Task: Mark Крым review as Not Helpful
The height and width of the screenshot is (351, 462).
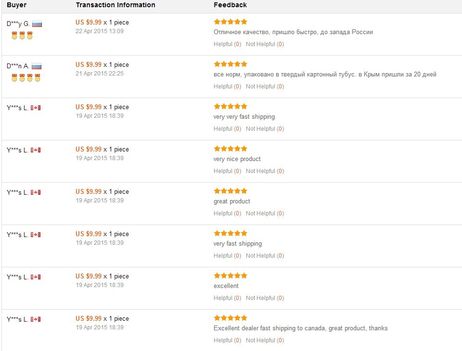Action: coord(265,87)
